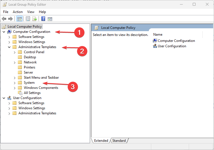Click the User Configuration icon in the tree
This screenshot has width=214, height=150.
(9, 98)
